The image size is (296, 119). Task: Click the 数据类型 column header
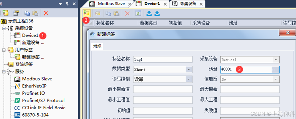(152, 23)
